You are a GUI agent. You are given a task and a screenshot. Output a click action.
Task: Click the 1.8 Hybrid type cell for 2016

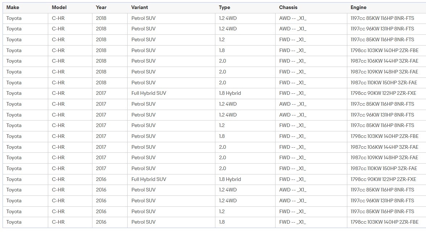pos(230,179)
